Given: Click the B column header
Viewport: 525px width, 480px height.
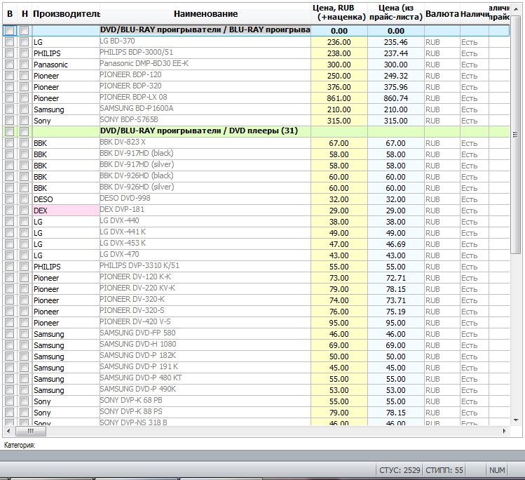Looking at the screenshot, I should coord(10,14).
